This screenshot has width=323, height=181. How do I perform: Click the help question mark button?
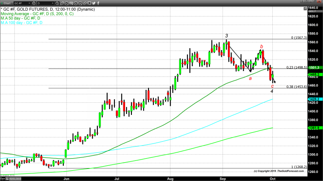[x=301, y=3]
